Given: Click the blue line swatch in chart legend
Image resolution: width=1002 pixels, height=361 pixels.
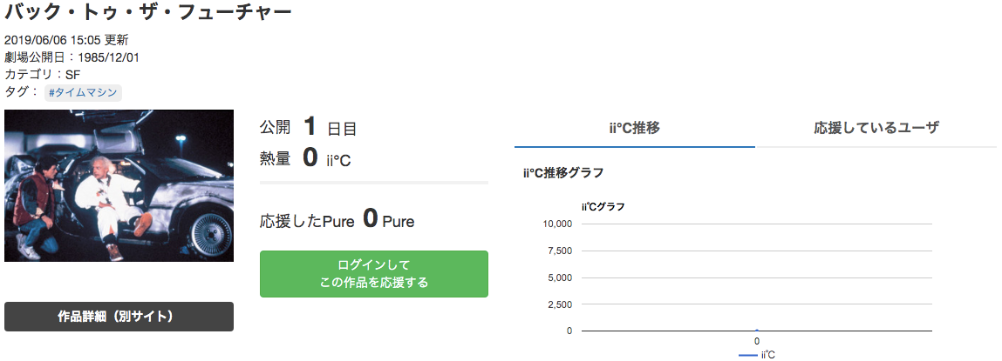Looking at the screenshot, I should click(747, 355).
